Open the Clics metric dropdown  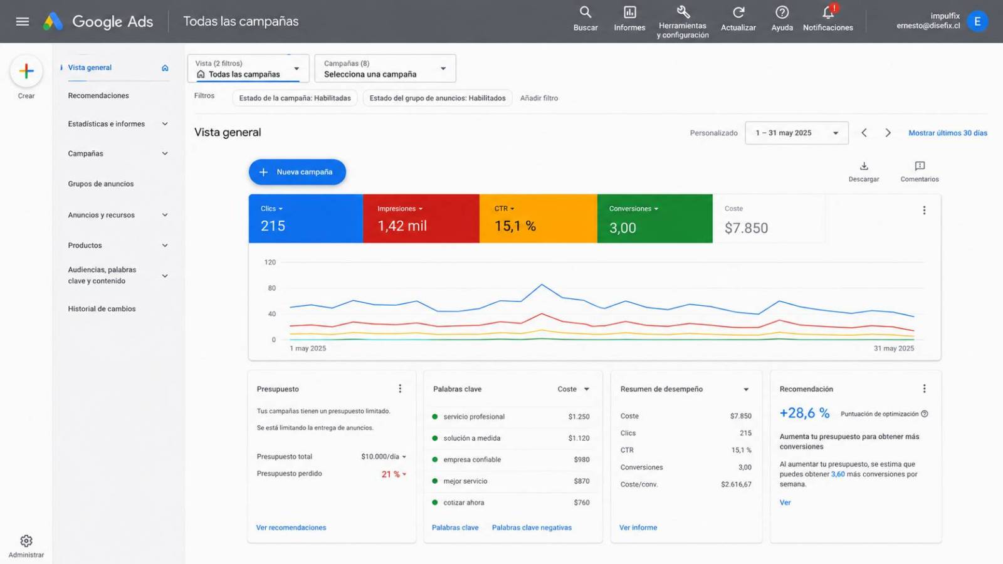point(272,209)
